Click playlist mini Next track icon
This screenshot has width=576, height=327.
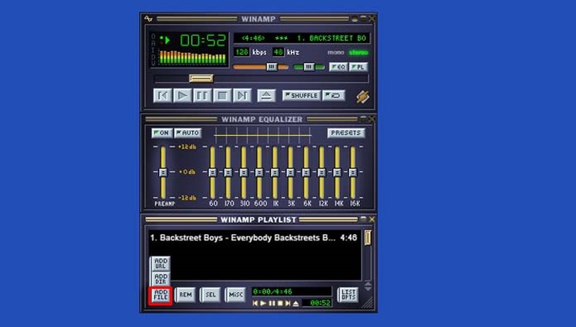[287, 304]
